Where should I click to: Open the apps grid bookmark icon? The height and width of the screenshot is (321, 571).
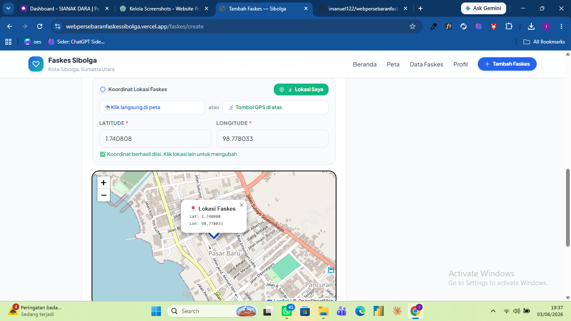click(x=8, y=42)
